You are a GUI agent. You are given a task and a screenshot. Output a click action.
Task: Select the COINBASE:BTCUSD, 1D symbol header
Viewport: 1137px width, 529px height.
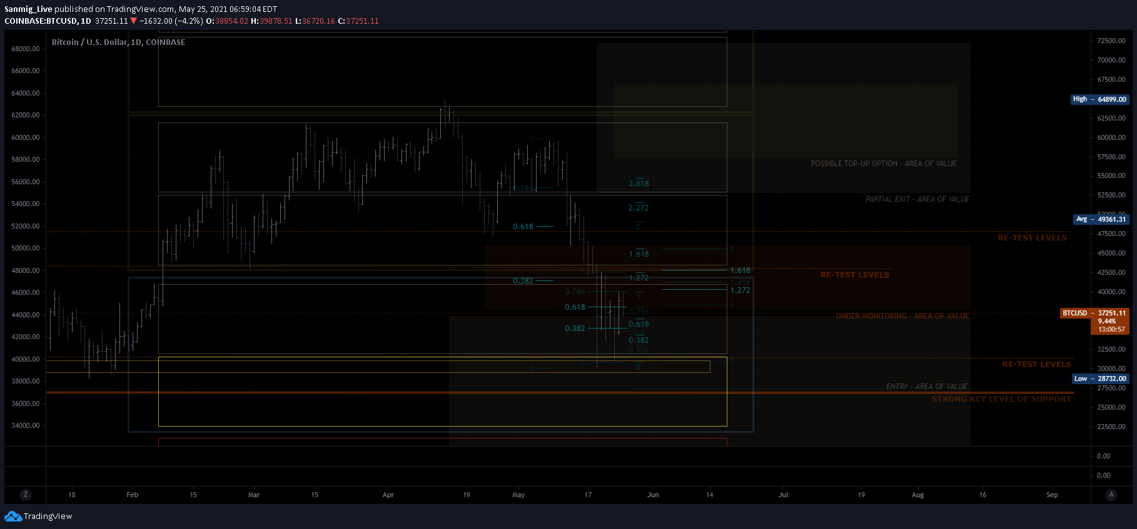pyautogui.click(x=48, y=21)
